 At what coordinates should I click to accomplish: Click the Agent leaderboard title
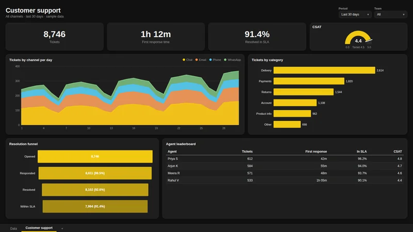point(181,144)
